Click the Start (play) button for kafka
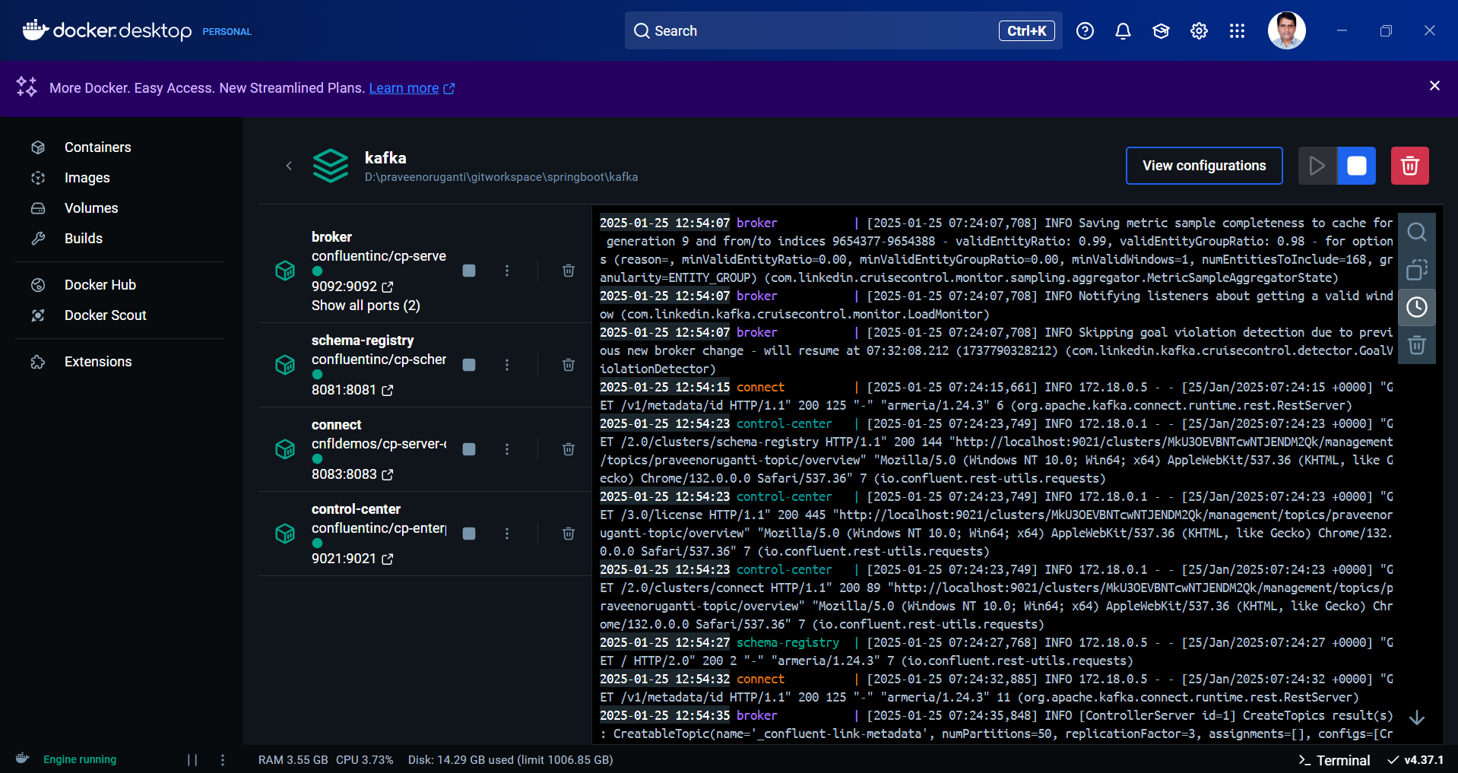This screenshot has height=773, width=1458. coord(1317,166)
